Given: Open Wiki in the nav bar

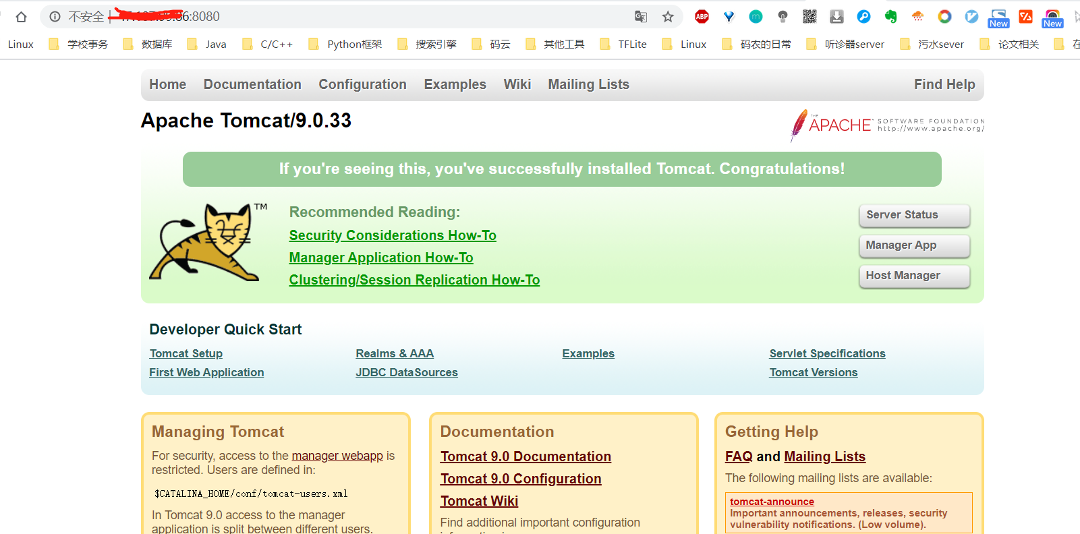Looking at the screenshot, I should [517, 84].
